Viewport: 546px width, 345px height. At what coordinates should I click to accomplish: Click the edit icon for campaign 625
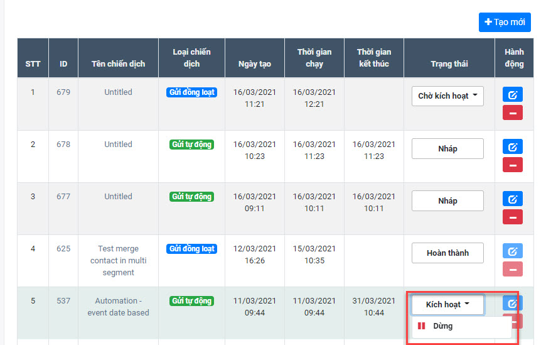512,252
